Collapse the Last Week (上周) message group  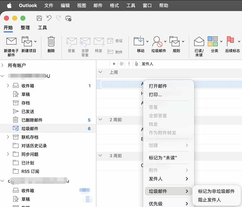coord(101,72)
